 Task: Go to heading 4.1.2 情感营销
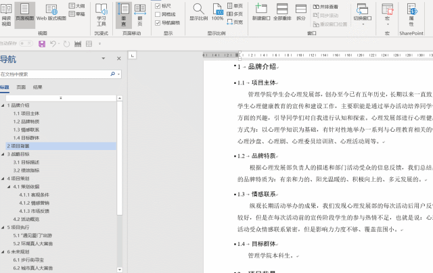[x=35, y=203]
